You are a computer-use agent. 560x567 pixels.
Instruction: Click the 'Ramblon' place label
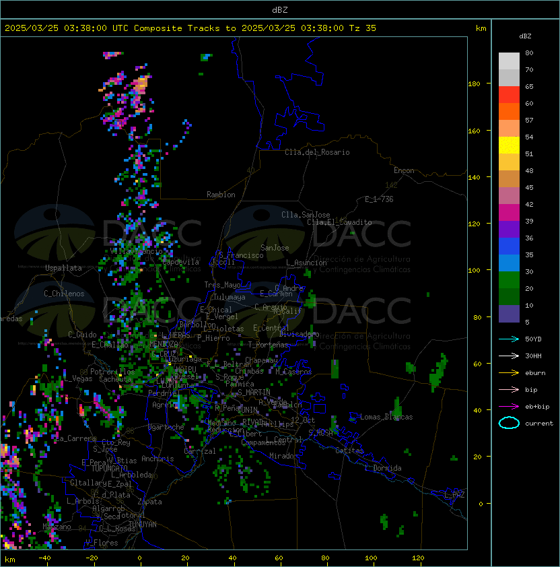(x=221, y=195)
